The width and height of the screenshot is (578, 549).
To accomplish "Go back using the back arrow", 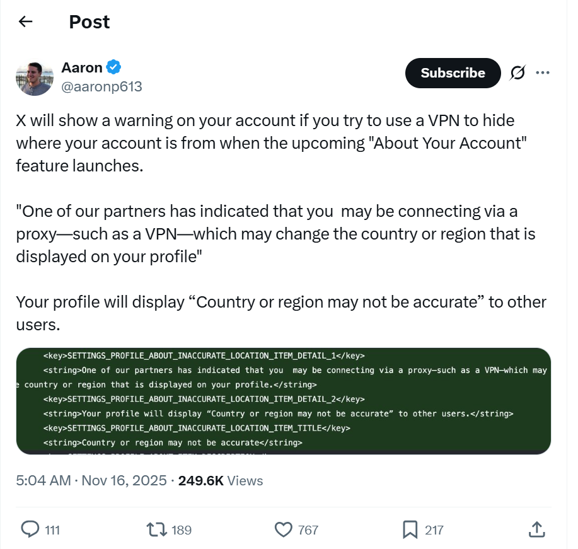I will coord(25,22).
